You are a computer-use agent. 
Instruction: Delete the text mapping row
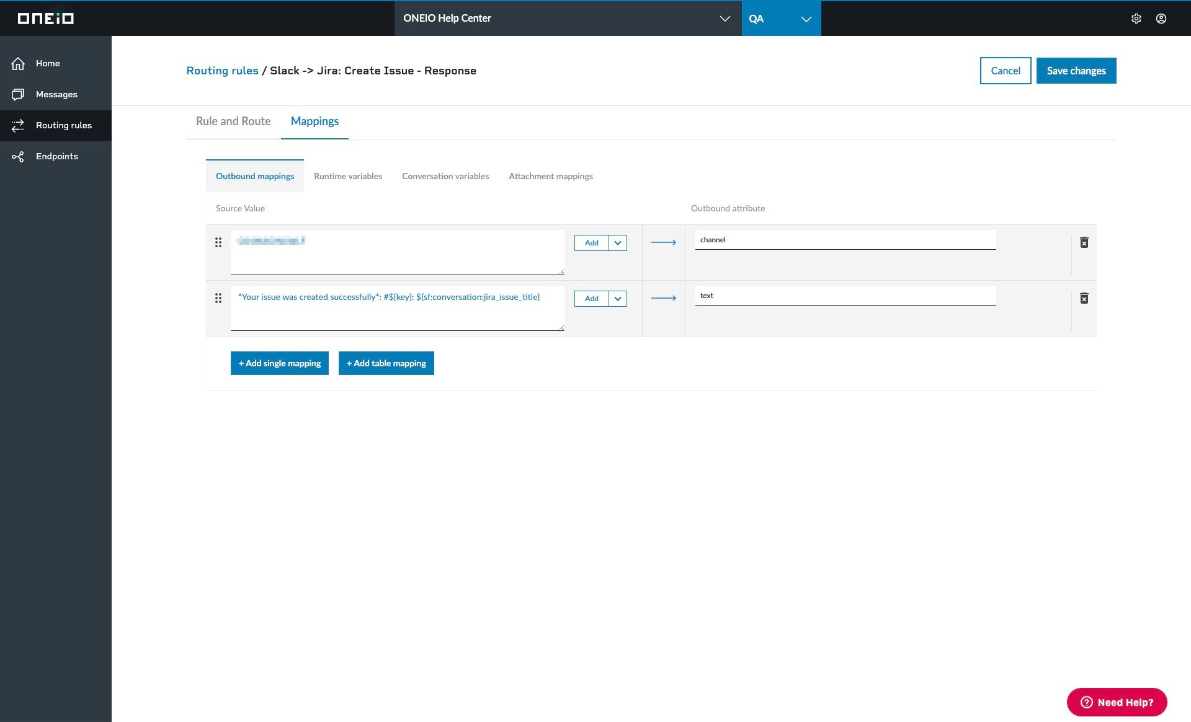(x=1084, y=298)
